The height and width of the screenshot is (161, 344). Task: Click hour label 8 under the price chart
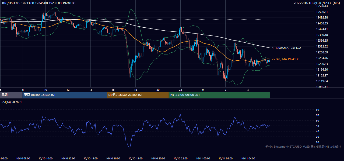pos(23,90)
